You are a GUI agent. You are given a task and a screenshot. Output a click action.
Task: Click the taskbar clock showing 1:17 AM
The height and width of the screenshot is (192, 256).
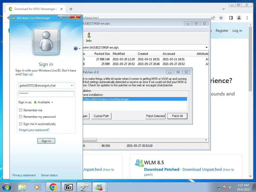[243, 187]
